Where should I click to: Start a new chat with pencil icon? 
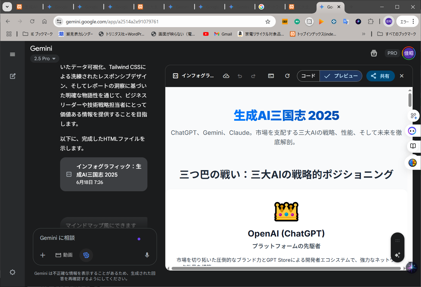(x=13, y=76)
